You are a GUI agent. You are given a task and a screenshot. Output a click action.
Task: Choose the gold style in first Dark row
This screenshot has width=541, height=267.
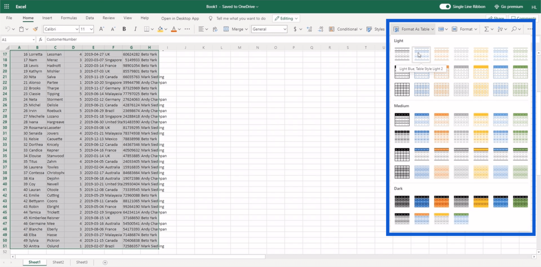(481, 201)
